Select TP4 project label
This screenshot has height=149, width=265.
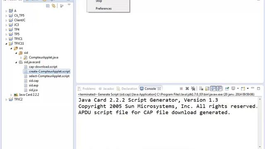(17, 29)
